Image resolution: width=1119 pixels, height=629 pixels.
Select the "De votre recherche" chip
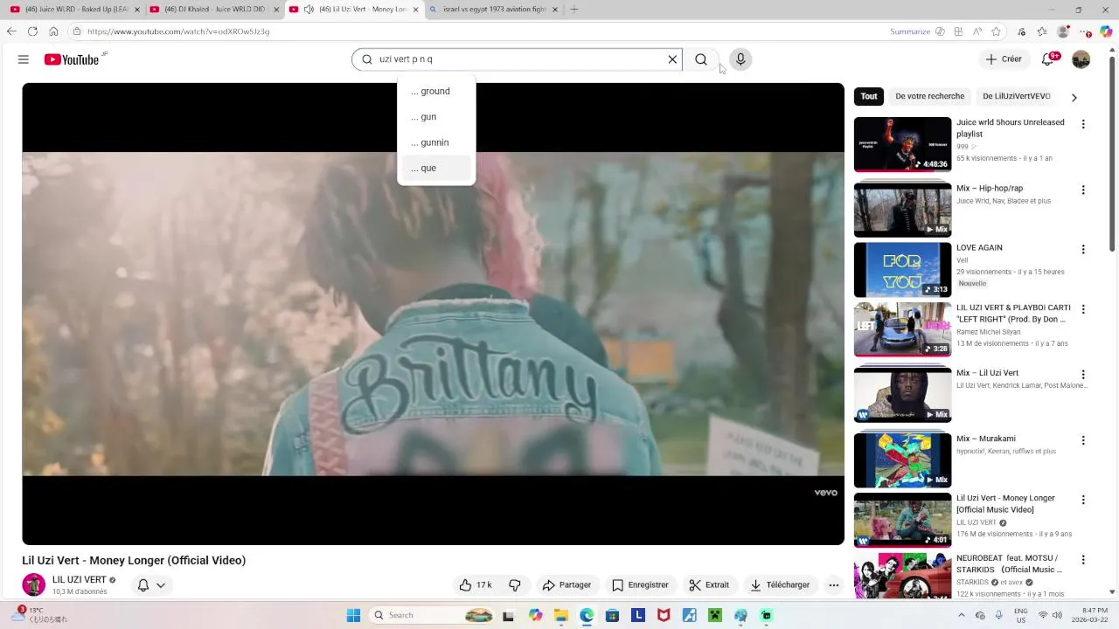point(929,97)
